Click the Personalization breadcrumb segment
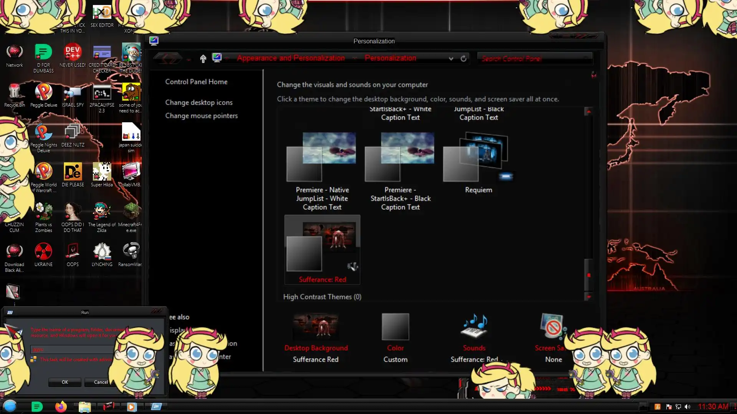Image resolution: width=737 pixels, height=414 pixels. click(390, 58)
